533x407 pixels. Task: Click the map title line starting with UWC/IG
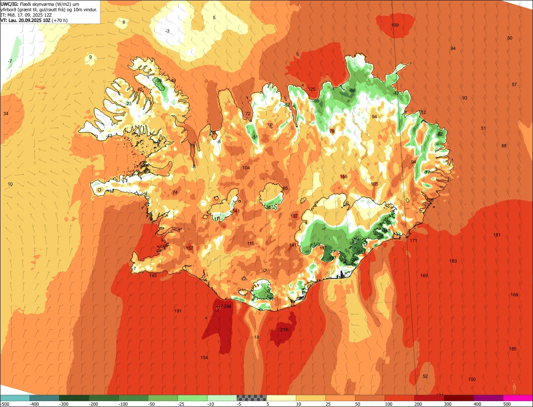pyautogui.click(x=46, y=4)
